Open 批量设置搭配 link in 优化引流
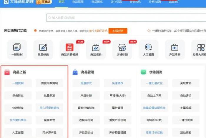The width and height of the screenshot is (206, 138). tap(154, 108)
